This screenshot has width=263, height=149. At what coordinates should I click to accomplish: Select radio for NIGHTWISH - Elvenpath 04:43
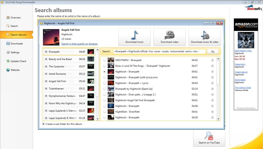tap(104, 60)
